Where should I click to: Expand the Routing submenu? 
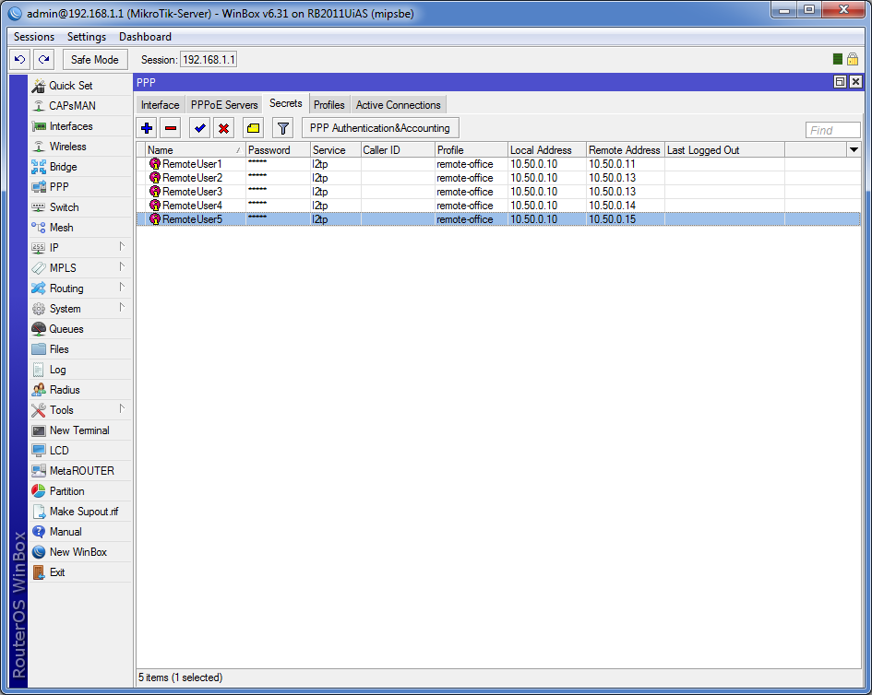pyautogui.click(x=80, y=288)
